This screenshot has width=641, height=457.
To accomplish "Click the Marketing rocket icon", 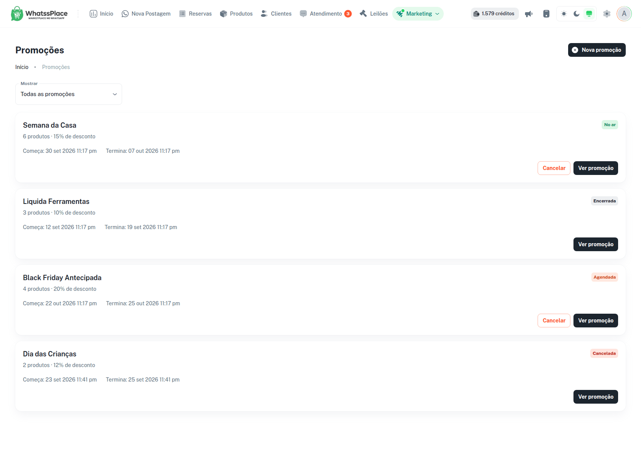I will click(x=400, y=14).
